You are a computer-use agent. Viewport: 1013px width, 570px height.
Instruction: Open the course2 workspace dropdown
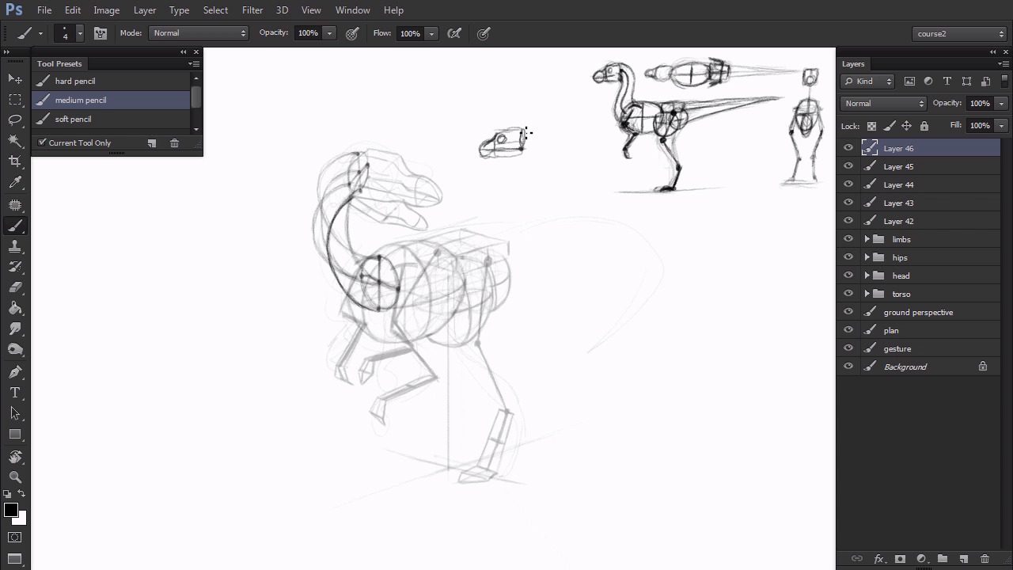tap(959, 34)
